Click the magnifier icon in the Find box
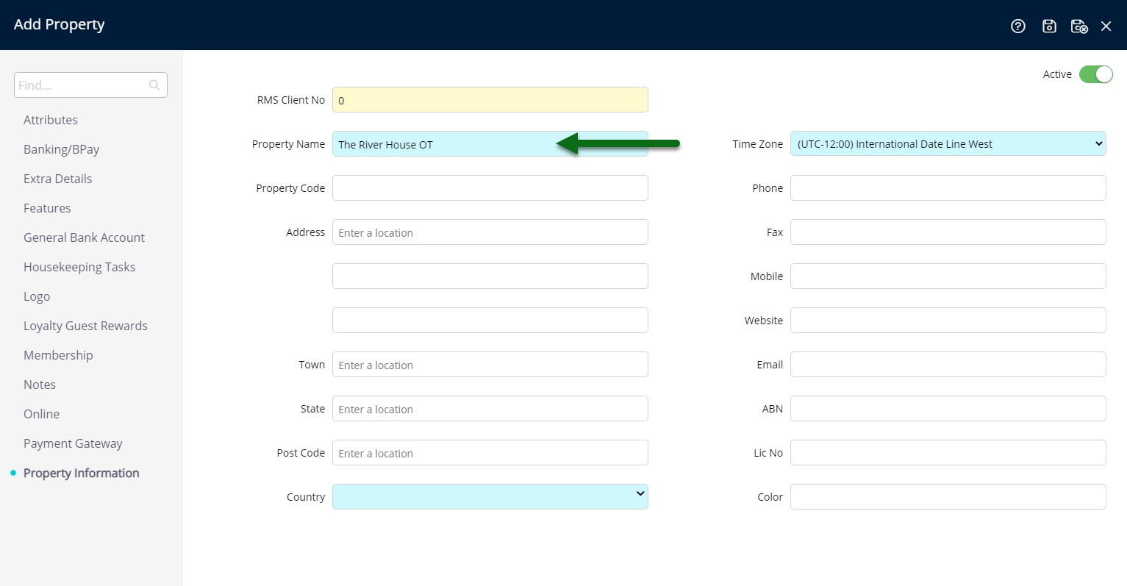Image resolution: width=1127 pixels, height=586 pixels. 154,85
